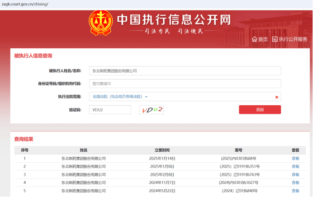View details for case 辽01执840号
Screen dimensions: 313x197
295,191
